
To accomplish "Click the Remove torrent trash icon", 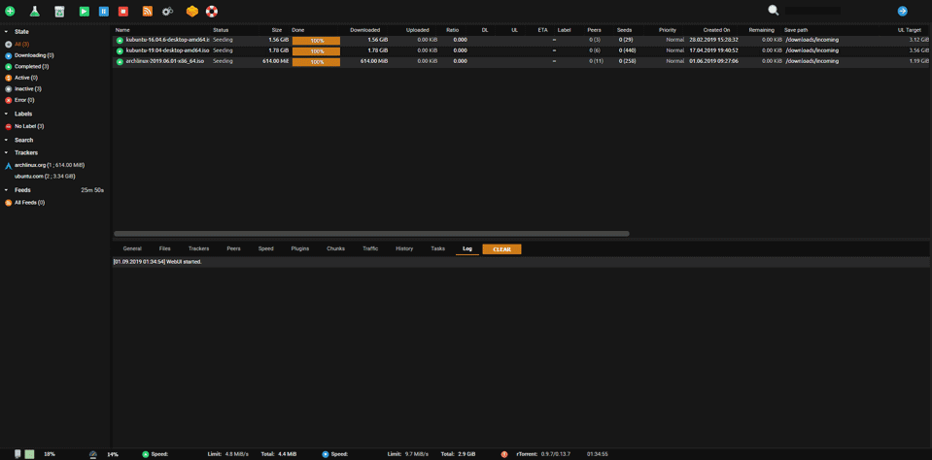I will [59, 12].
